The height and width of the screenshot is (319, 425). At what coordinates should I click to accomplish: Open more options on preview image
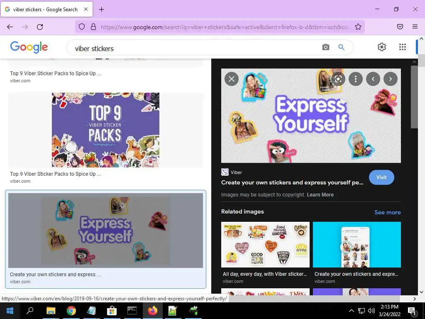click(355, 79)
